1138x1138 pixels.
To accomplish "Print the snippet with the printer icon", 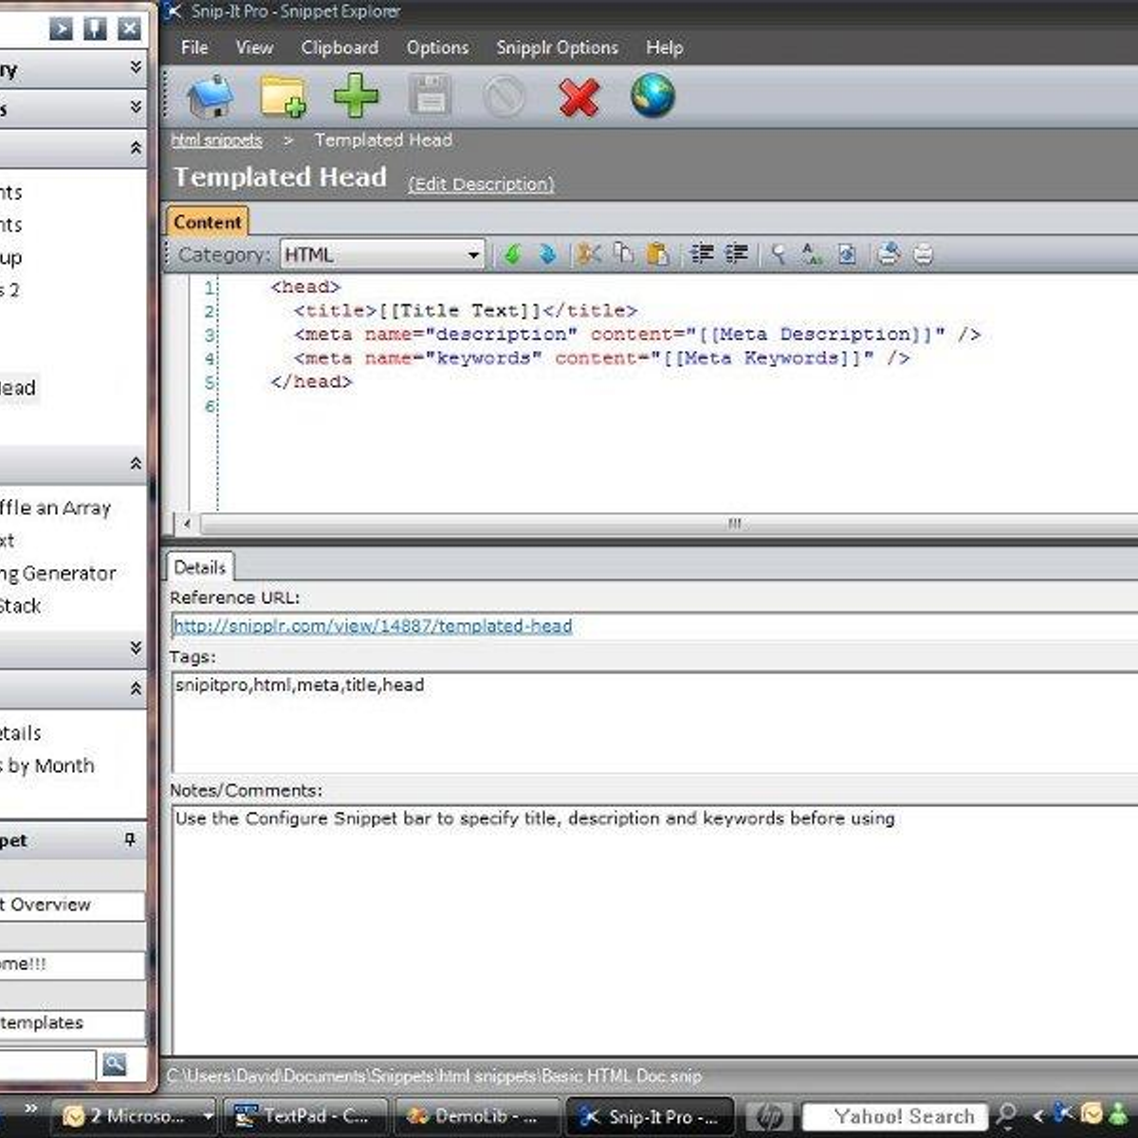I will (923, 254).
